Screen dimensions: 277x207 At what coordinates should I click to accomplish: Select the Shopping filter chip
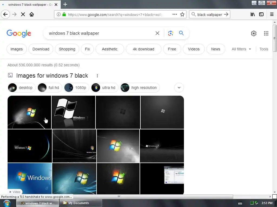(67, 49)
